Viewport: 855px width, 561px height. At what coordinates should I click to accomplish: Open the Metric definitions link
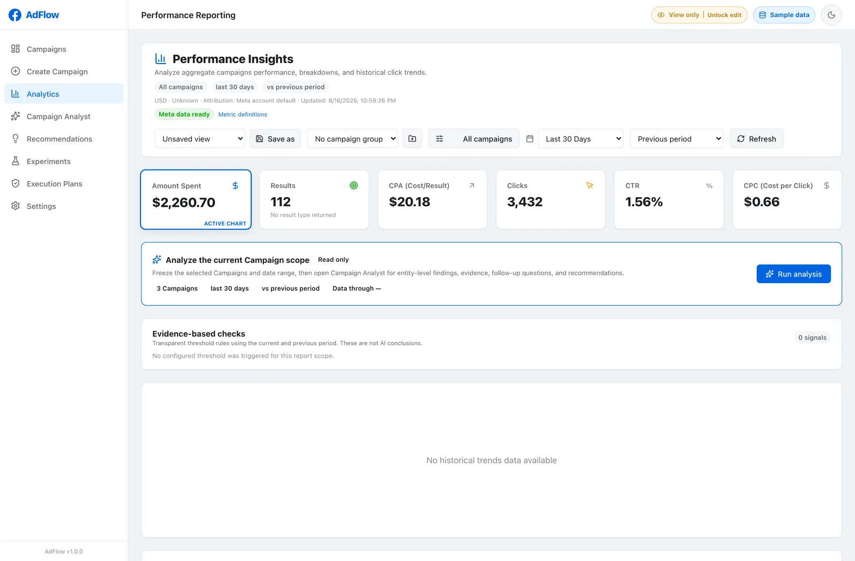coord(243,114)
